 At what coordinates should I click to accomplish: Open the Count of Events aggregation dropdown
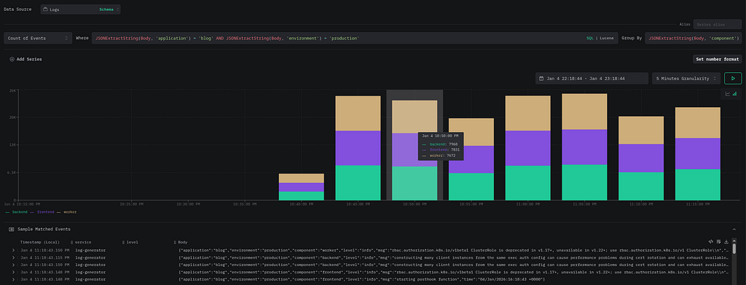(38, 38)
